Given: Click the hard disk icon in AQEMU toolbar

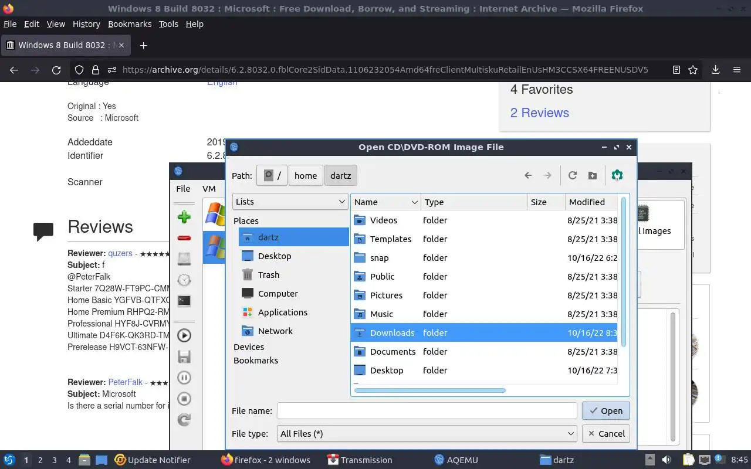Looking at the screenshot, I should click(184, 259).
